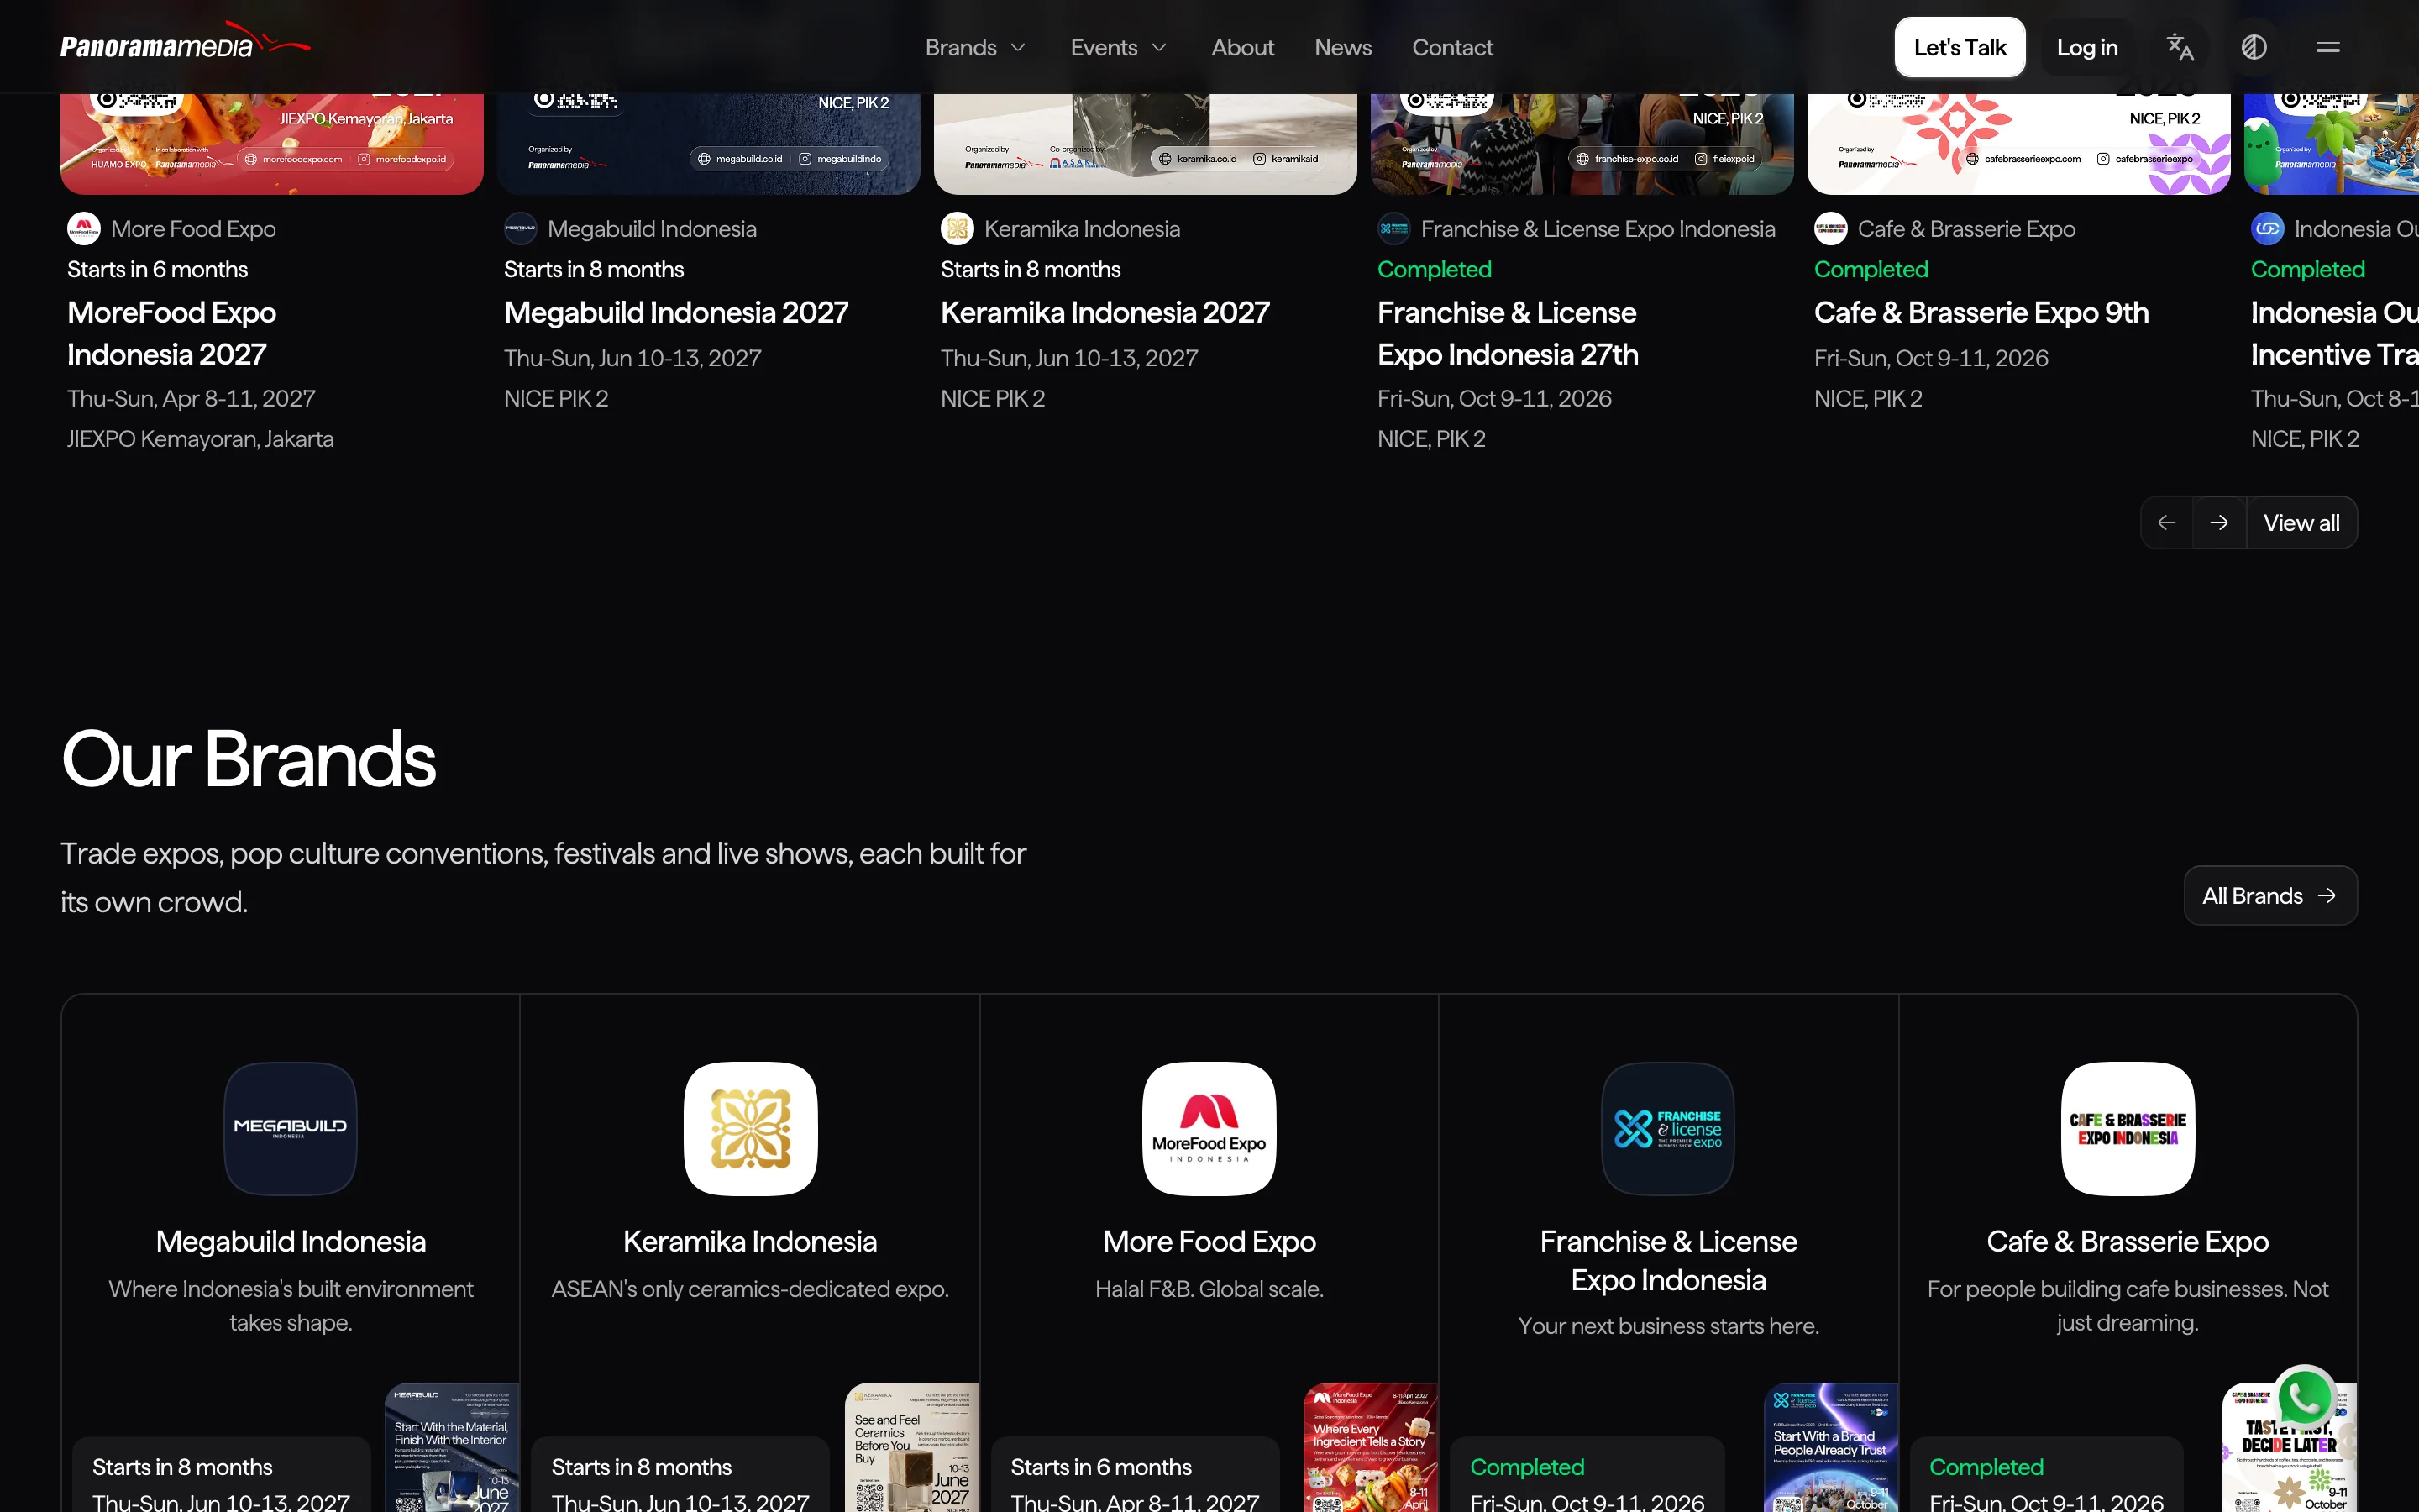Open the language translate icon

(x=2179, y=47)
